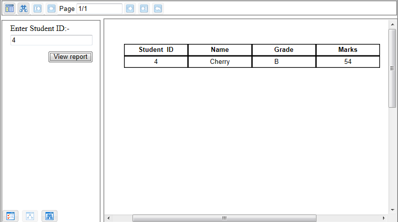The height and width of the screenshot is (222, 398).
Task: Click the Enter Student ID label
Action: tap(40, 28)
